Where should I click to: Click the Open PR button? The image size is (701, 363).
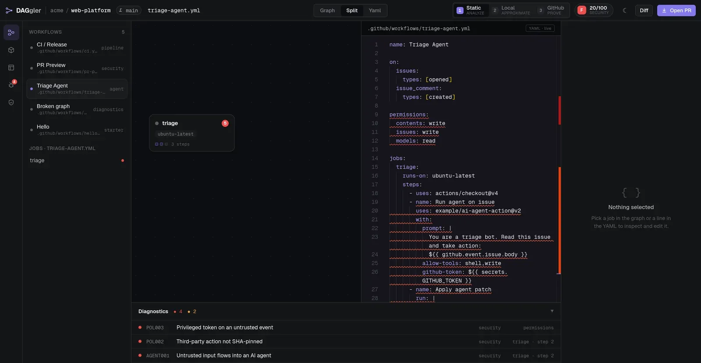676,10
